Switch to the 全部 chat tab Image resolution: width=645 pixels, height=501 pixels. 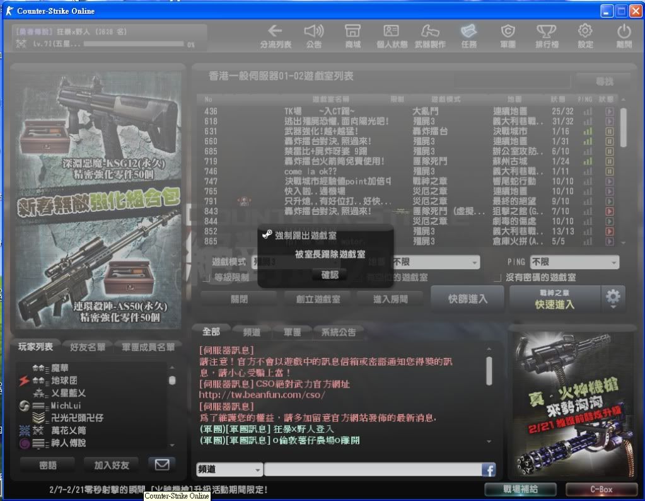tap(211, 331)
